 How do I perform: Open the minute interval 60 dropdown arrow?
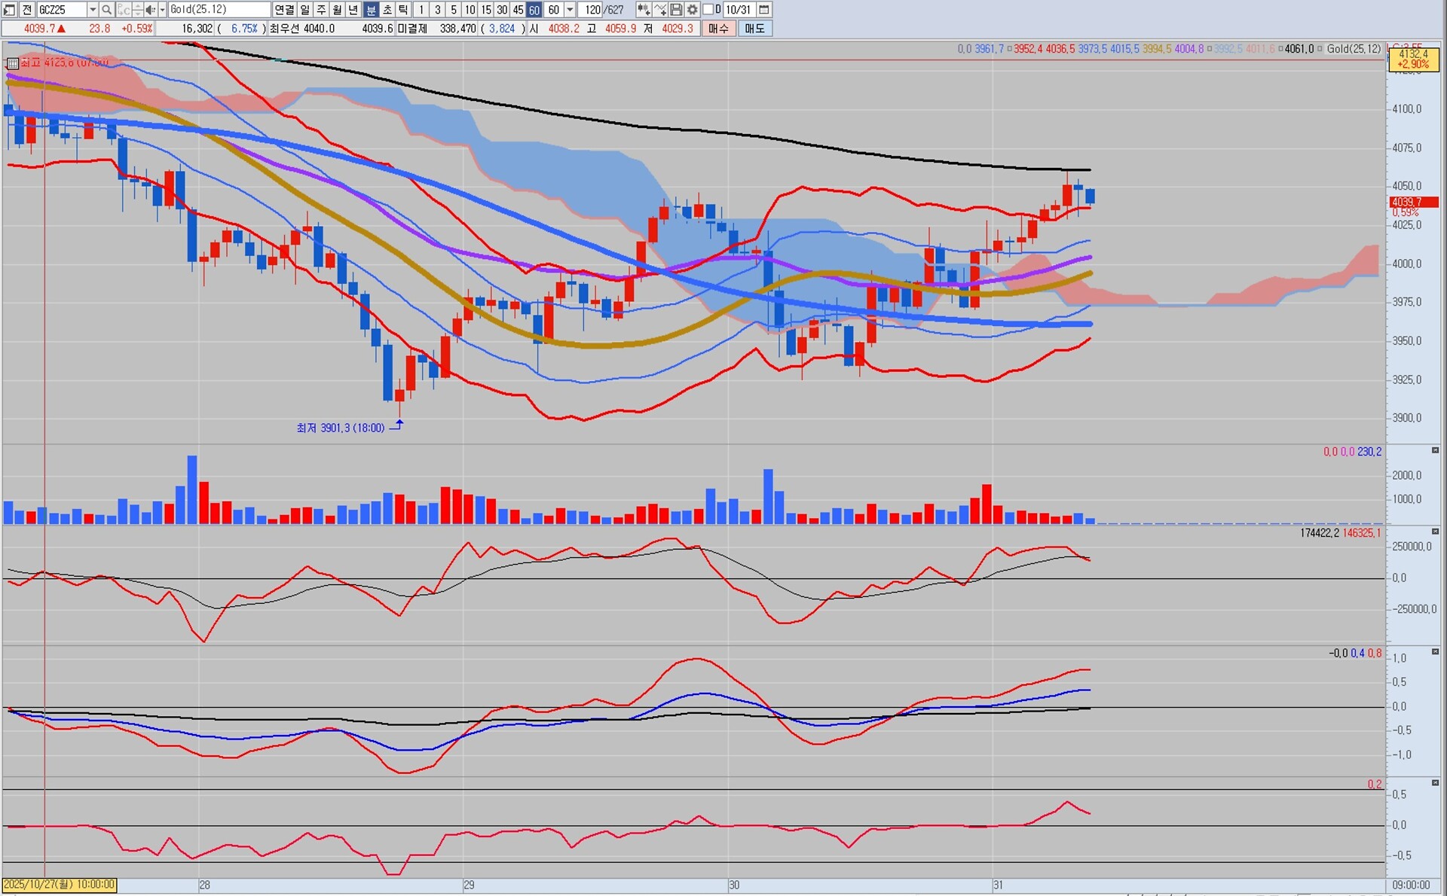coord(571,10)
